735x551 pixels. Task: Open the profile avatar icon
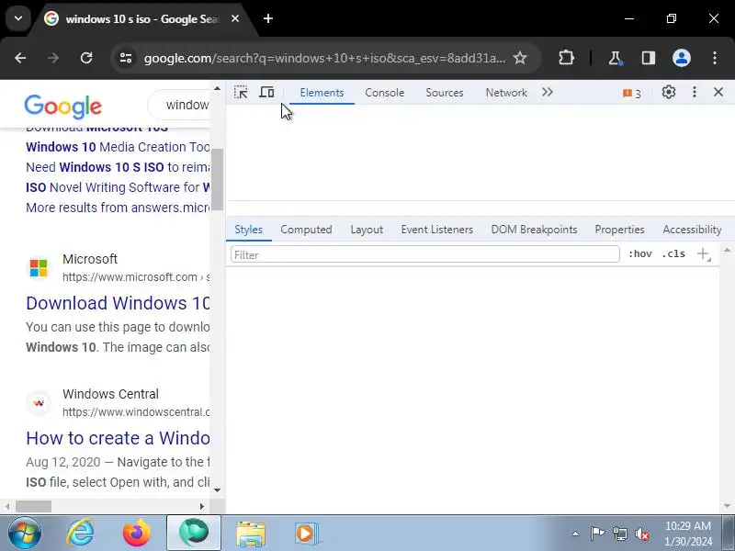pyautogui.click(x=682, y=58)
